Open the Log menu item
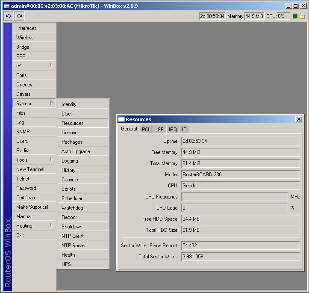 pos(34,122)
